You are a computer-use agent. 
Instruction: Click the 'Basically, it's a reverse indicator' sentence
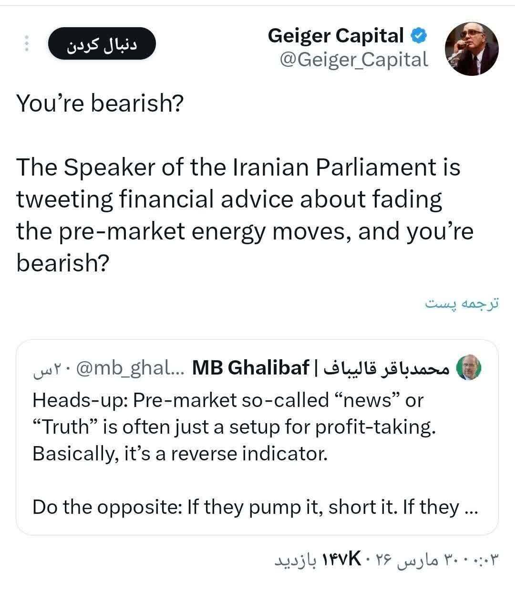180,453
